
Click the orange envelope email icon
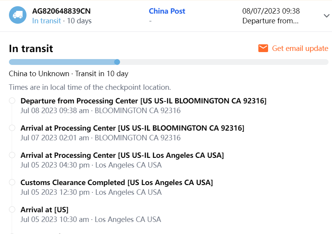click(263, 48)
